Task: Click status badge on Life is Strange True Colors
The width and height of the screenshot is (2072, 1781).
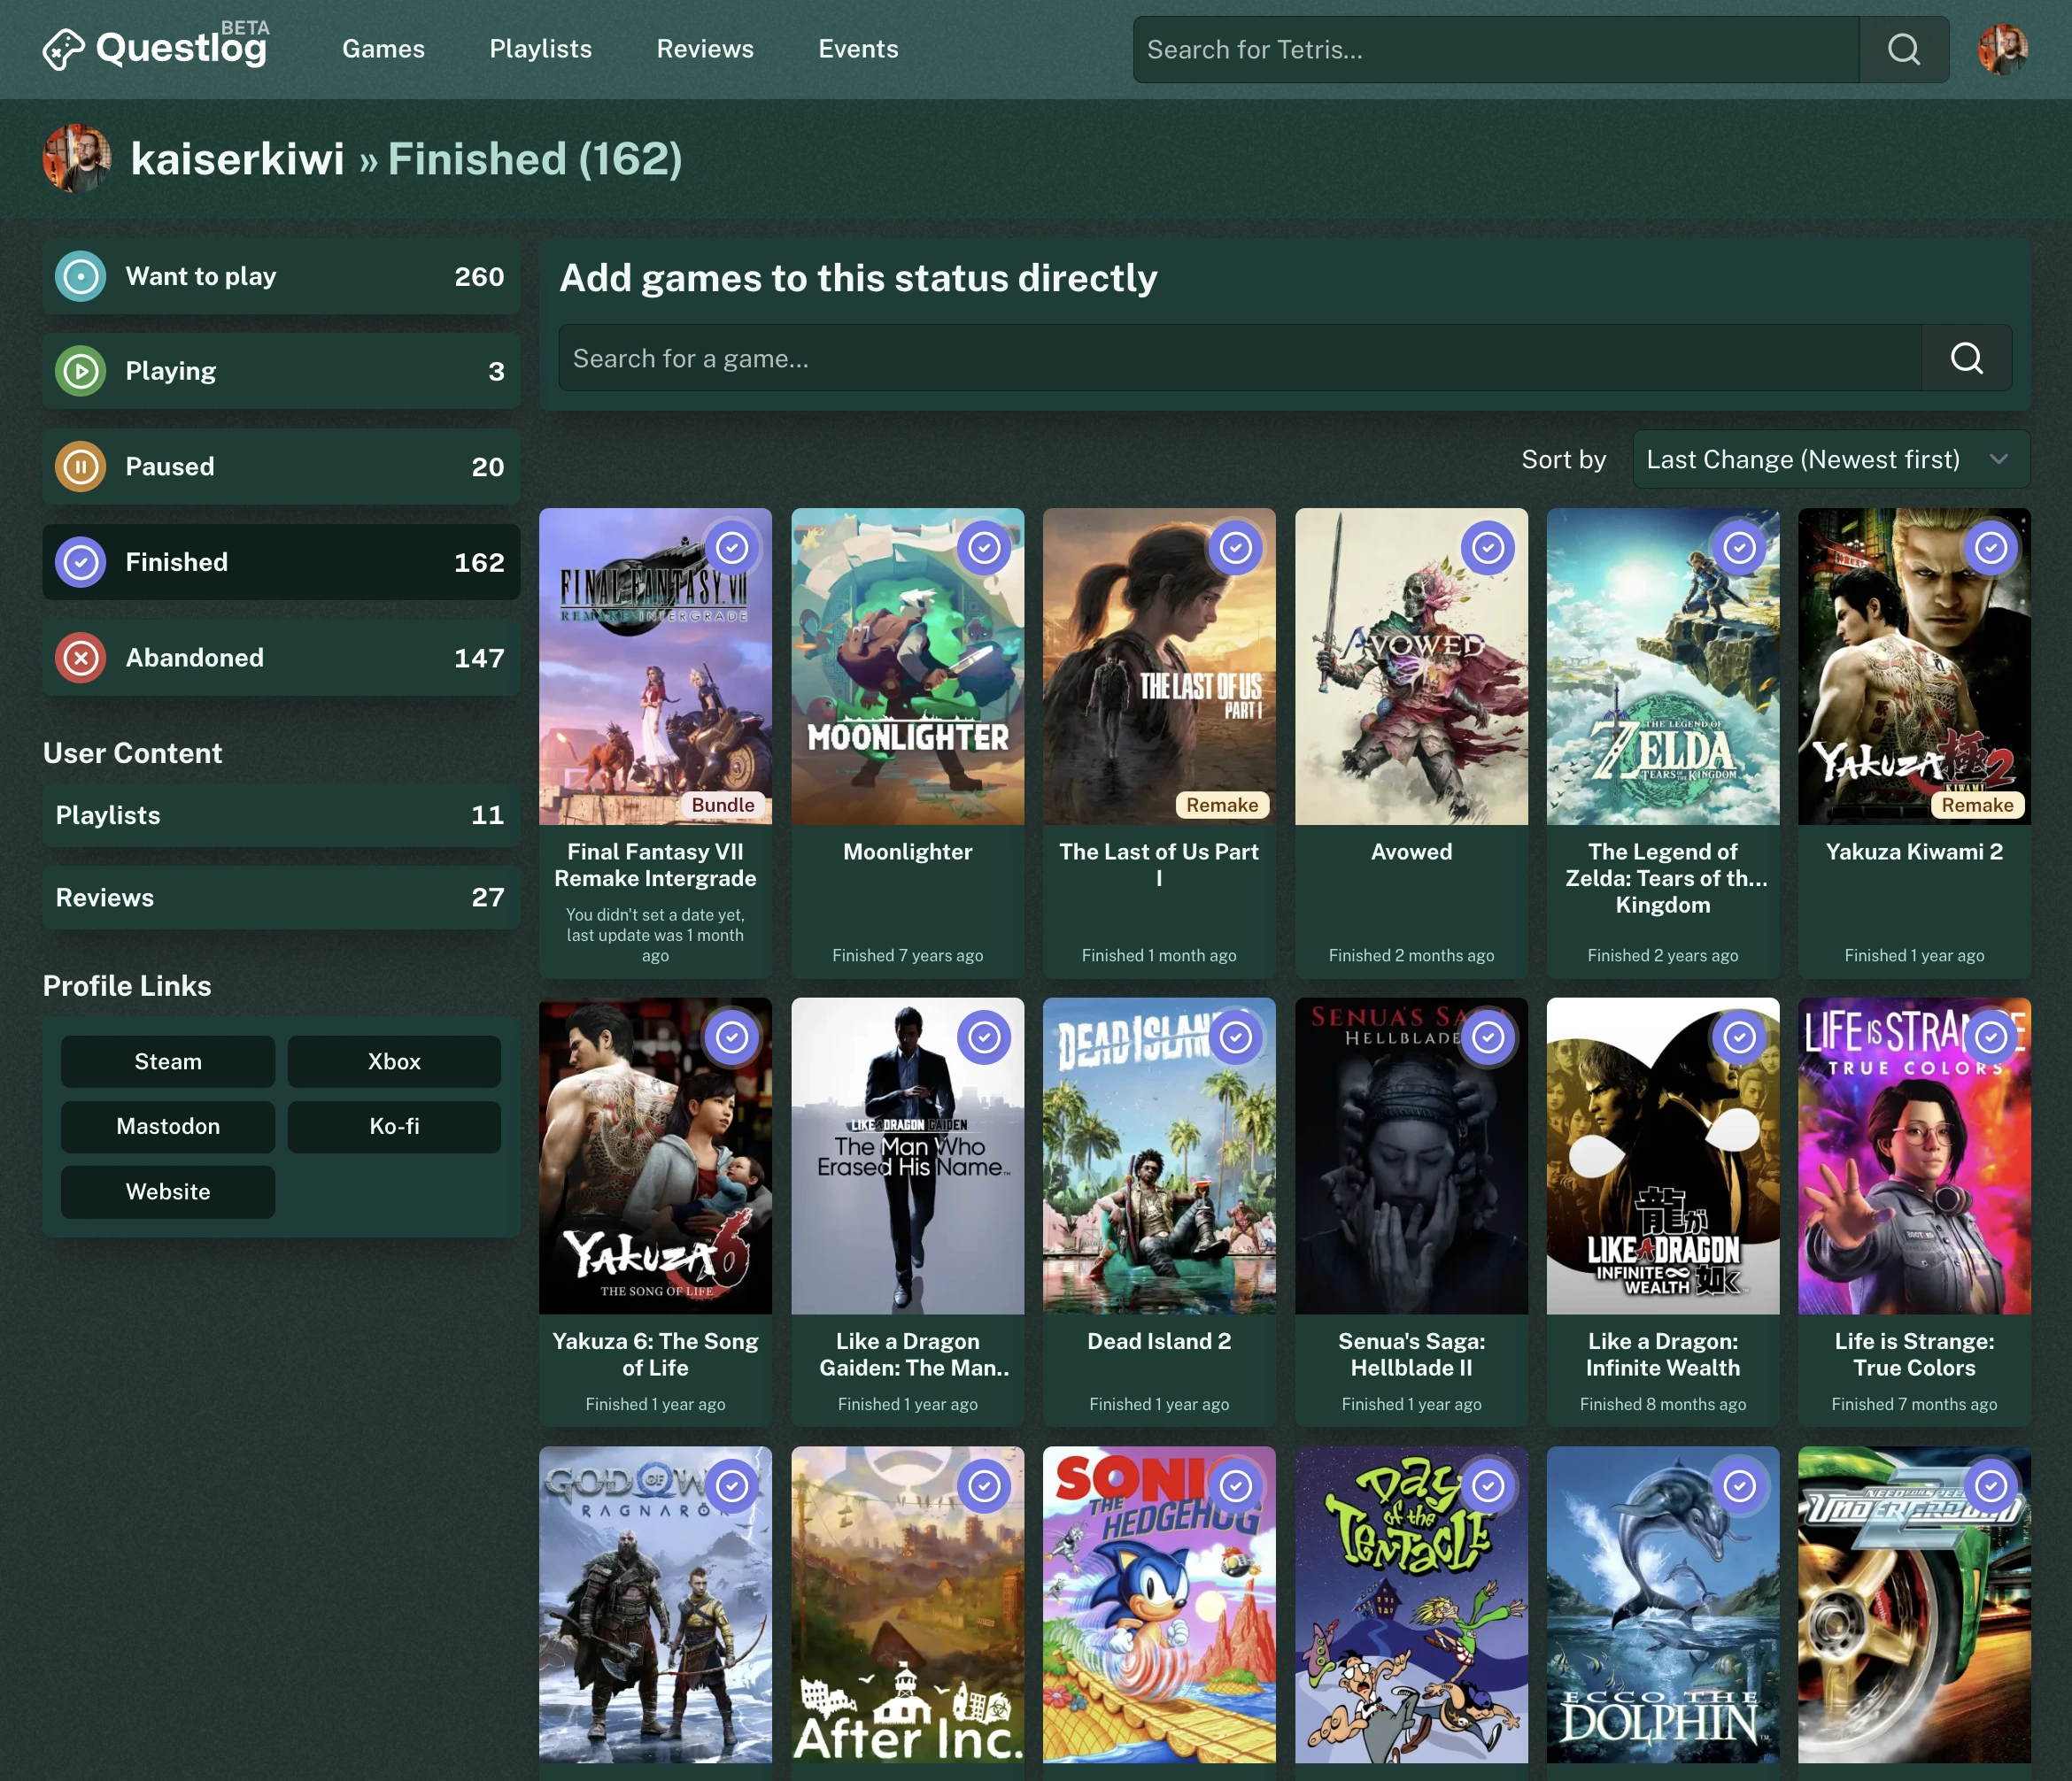Action: point(1991,1037)
